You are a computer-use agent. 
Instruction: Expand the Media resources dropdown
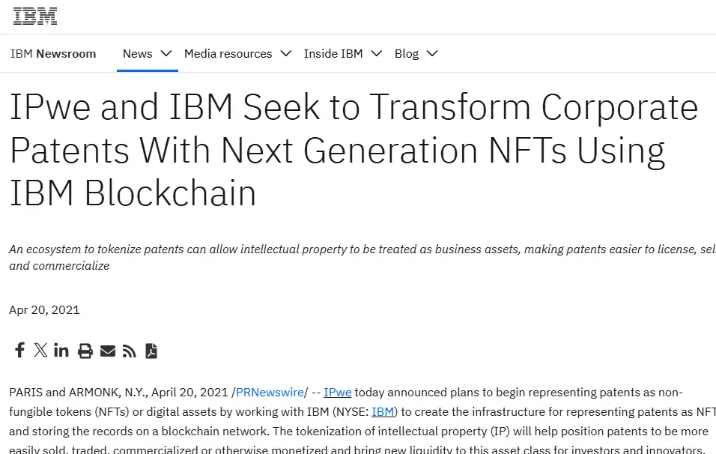285,53
